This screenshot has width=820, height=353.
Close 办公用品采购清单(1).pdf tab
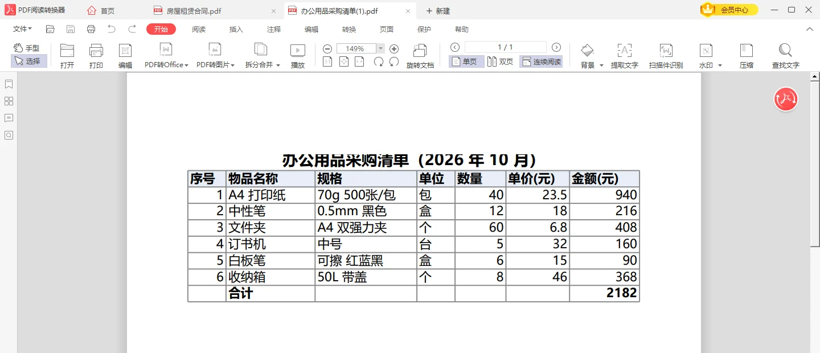(408, 11)
